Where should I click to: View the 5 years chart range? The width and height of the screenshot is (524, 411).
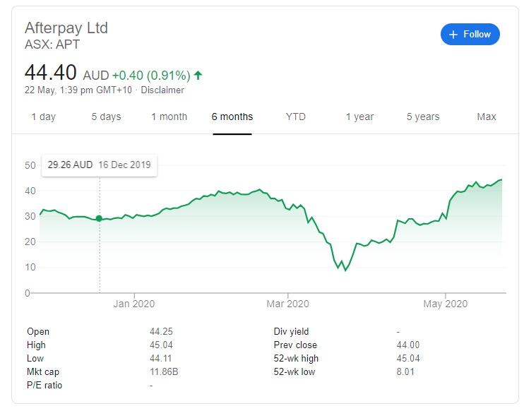coord(422,117)
